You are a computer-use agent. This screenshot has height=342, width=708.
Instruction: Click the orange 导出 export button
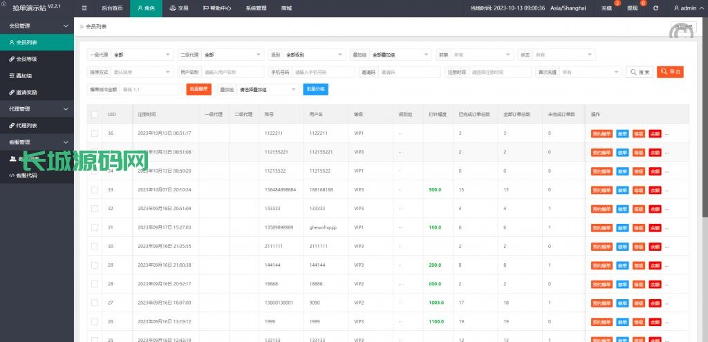point(670,72)
